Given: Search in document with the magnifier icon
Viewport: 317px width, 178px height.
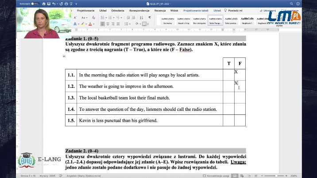Looking at the screenshot, I should tap(291, 4).
